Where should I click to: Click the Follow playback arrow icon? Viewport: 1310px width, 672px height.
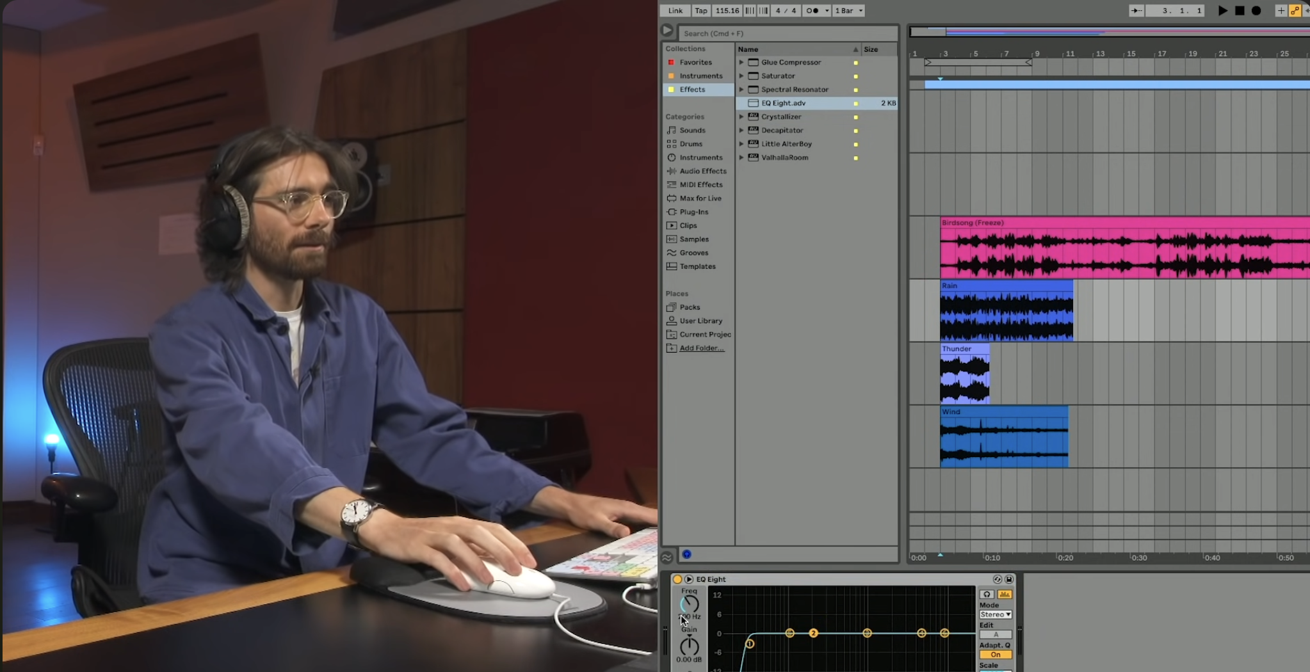[1136, 10]
